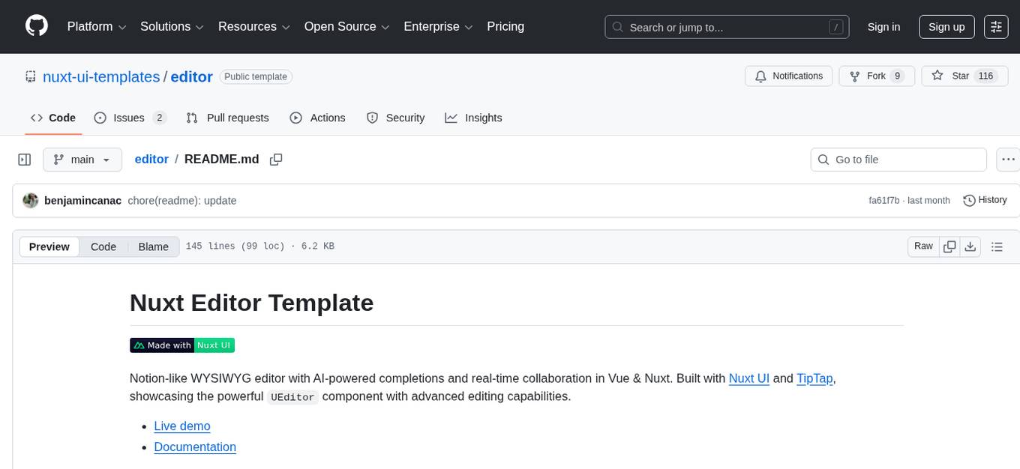This screenshot has width=1020, height=469.
Task: Click benjamincanac's profile avatar
Action: point(31,200)
